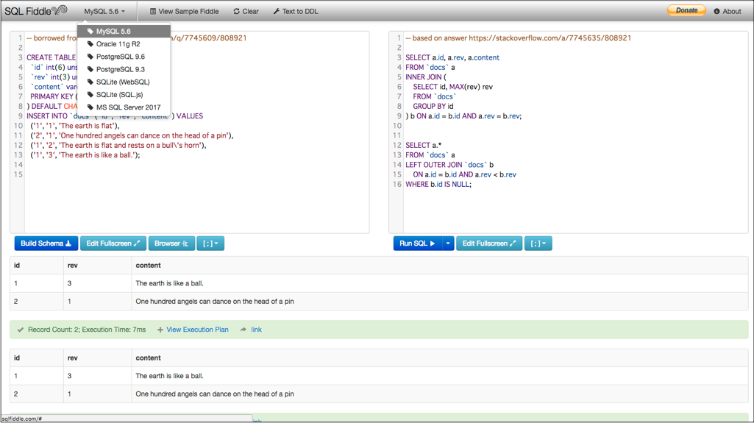This screenshot has height=423, width=754.
Task: Click Edit Fullscreen under schema editor
Action: point(113,244)
